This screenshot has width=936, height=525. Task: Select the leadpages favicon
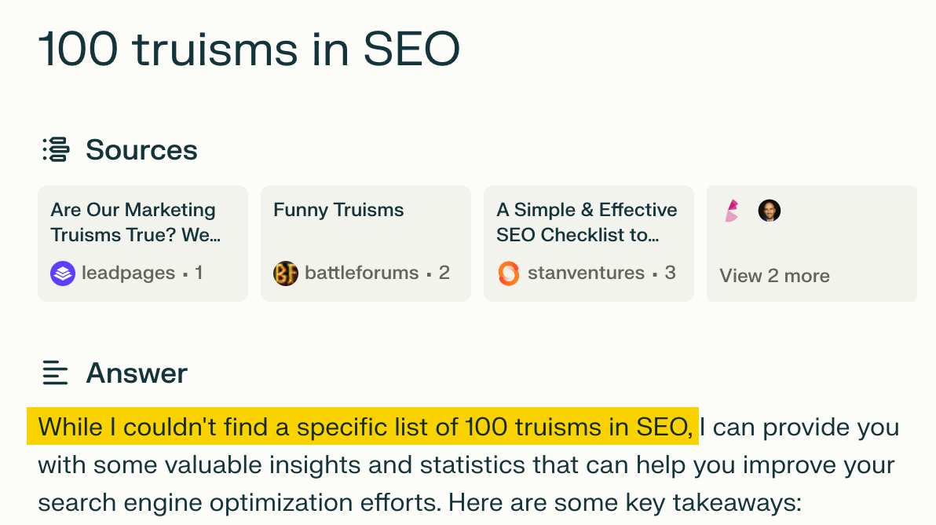tap(63, 273)
